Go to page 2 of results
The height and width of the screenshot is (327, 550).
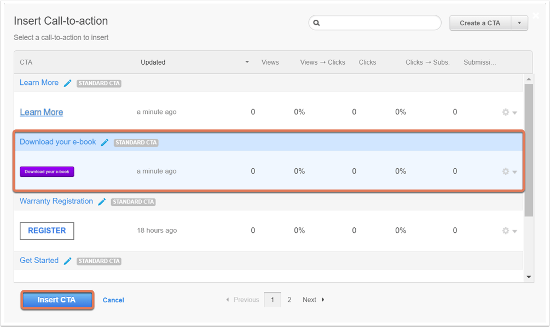(289, 300)
